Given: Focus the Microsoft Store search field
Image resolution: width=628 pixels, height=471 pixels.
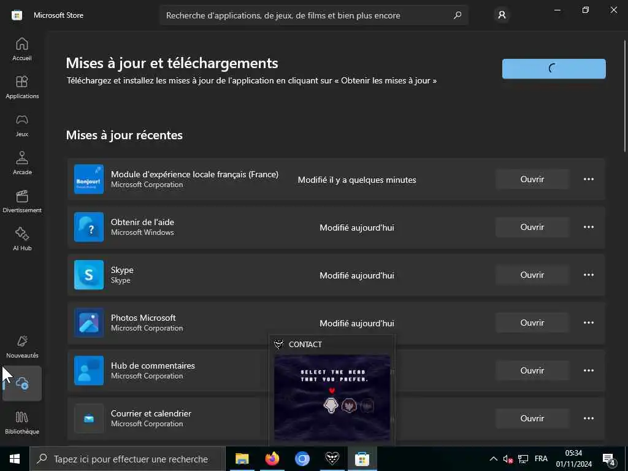Looking at the screenshot, I should (x=313, y=15).
